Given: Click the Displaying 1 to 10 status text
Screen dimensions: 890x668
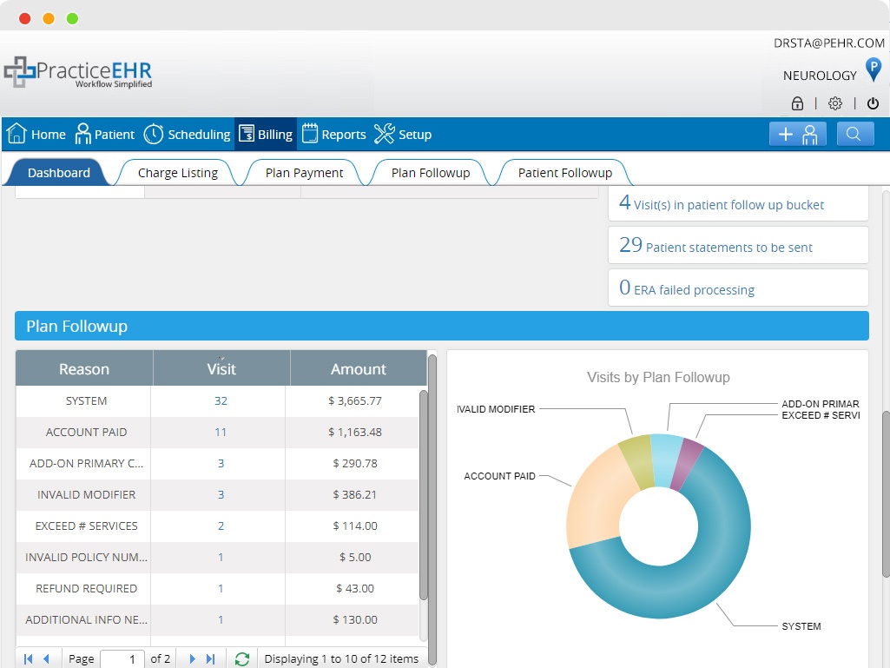Looking at the screenshot, I should [341, 659].
